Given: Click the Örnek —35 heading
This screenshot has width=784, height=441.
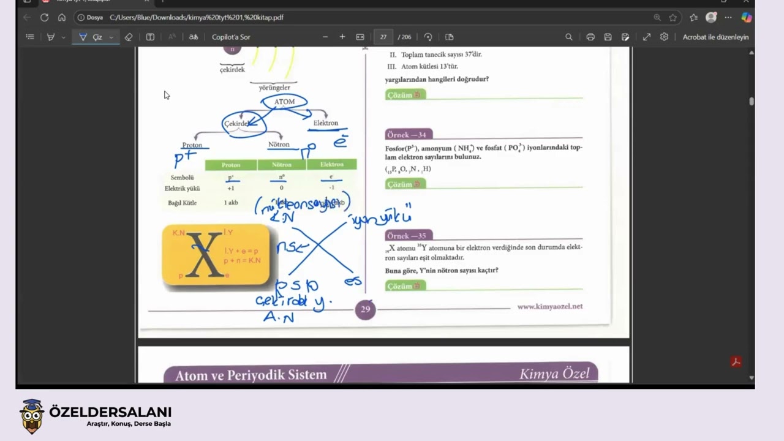Looking at the screenshot, I should [409, 235].
